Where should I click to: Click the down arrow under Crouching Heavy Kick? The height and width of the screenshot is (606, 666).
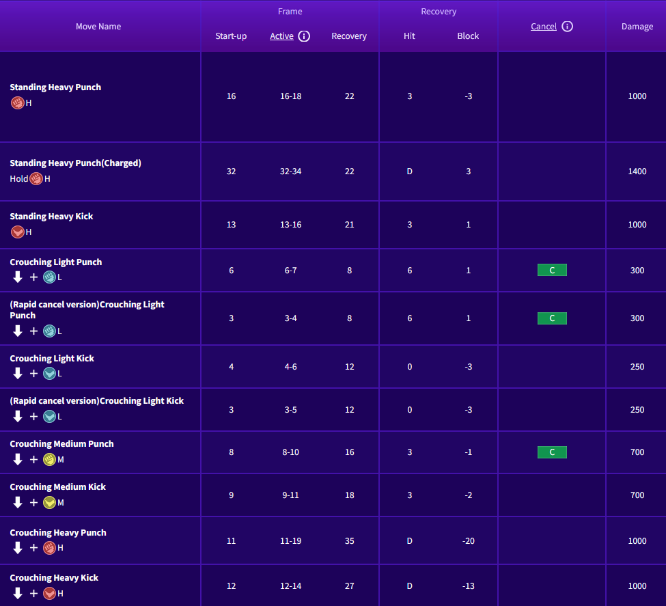(17, 593)
